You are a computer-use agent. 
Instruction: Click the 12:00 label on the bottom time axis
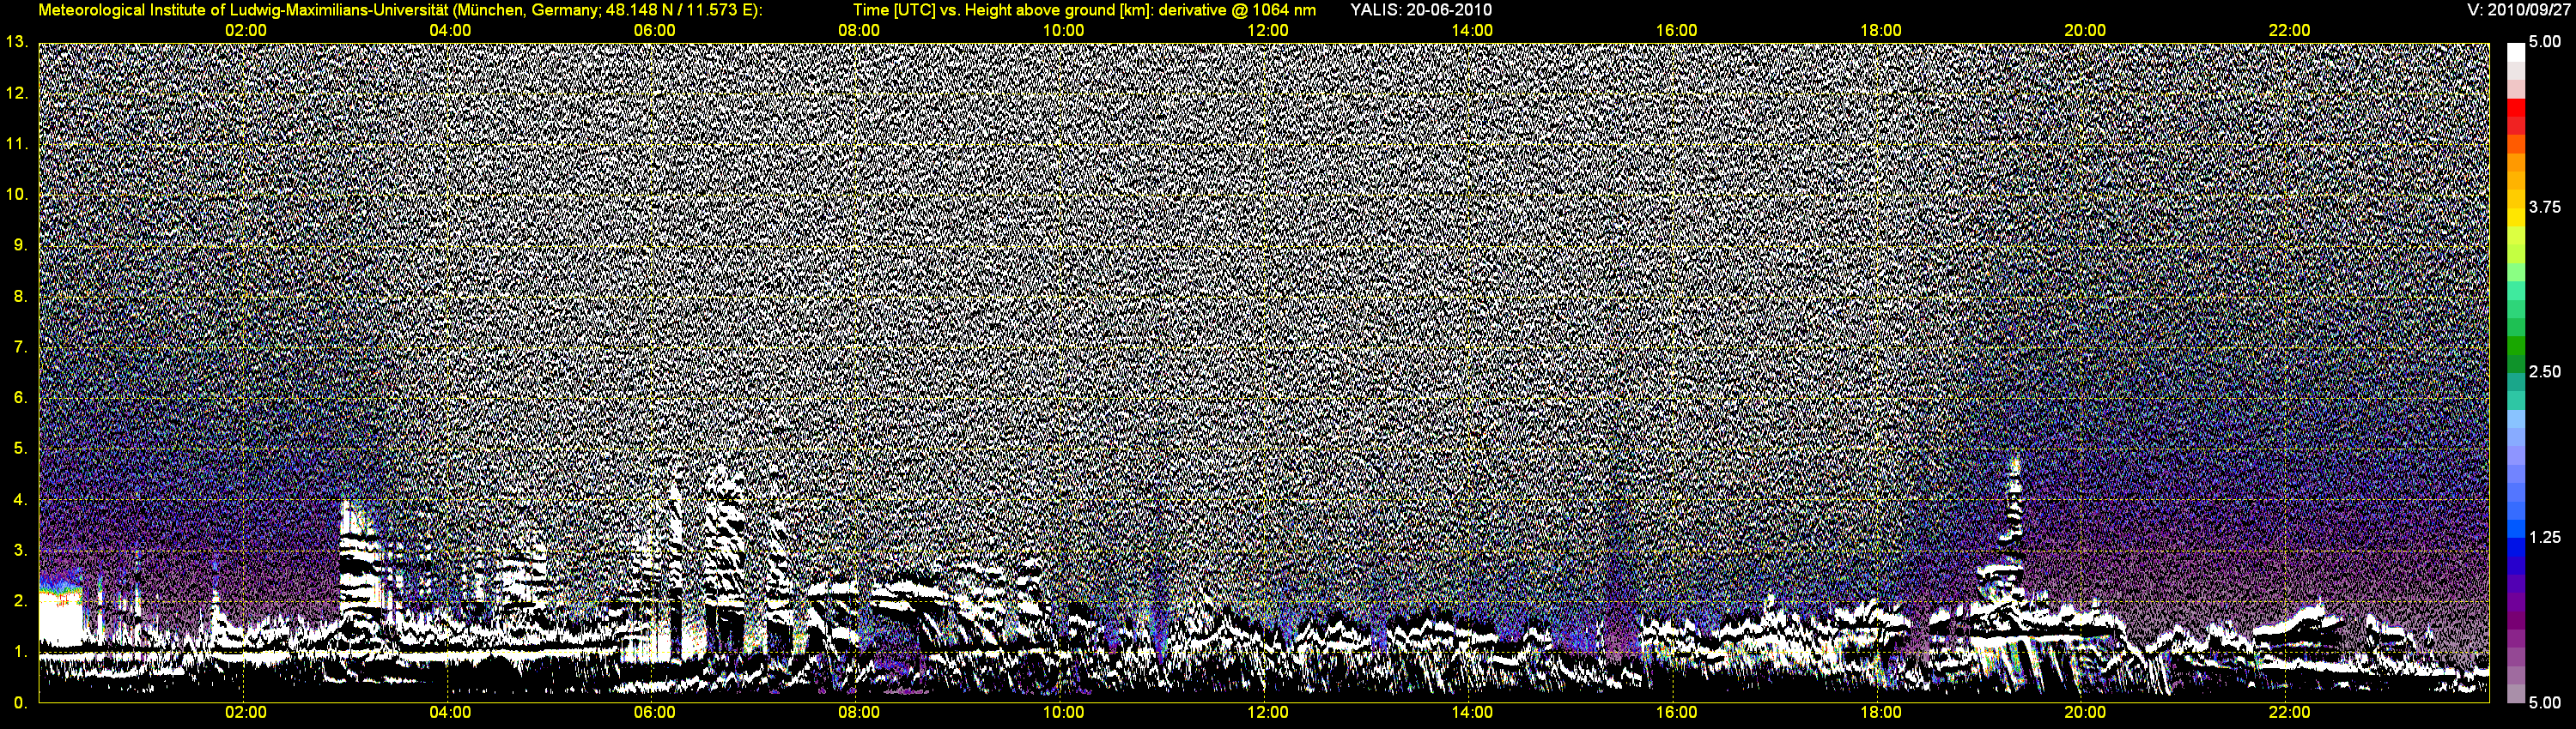click(1267, 712)
